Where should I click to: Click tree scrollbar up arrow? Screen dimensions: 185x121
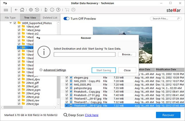tap(59, 23)
